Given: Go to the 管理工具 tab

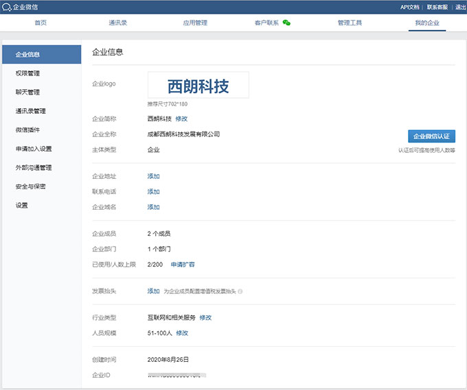Looking at the screenshot, I should (350, 23).
